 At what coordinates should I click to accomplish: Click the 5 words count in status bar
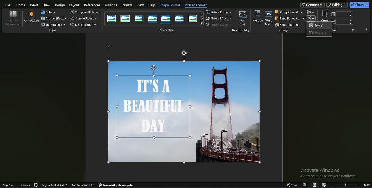click(x=25, y=185)
